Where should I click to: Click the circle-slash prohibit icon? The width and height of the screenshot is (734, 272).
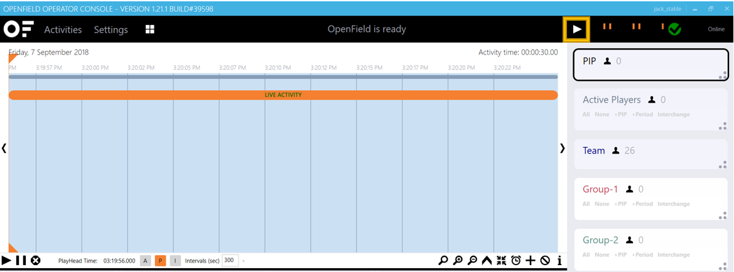coord(545,260)
